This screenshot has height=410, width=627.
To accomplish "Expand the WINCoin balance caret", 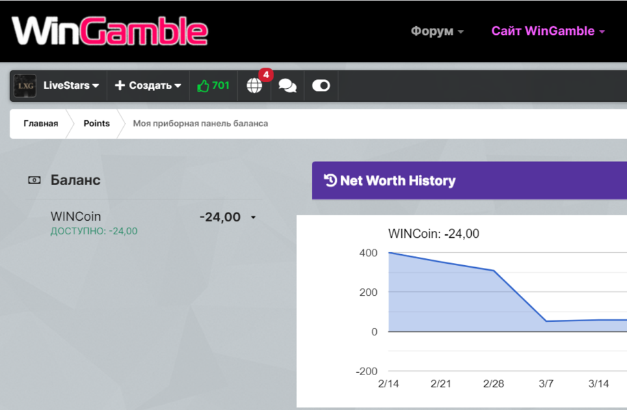I will pyautogui.click(x=253, y=217).
